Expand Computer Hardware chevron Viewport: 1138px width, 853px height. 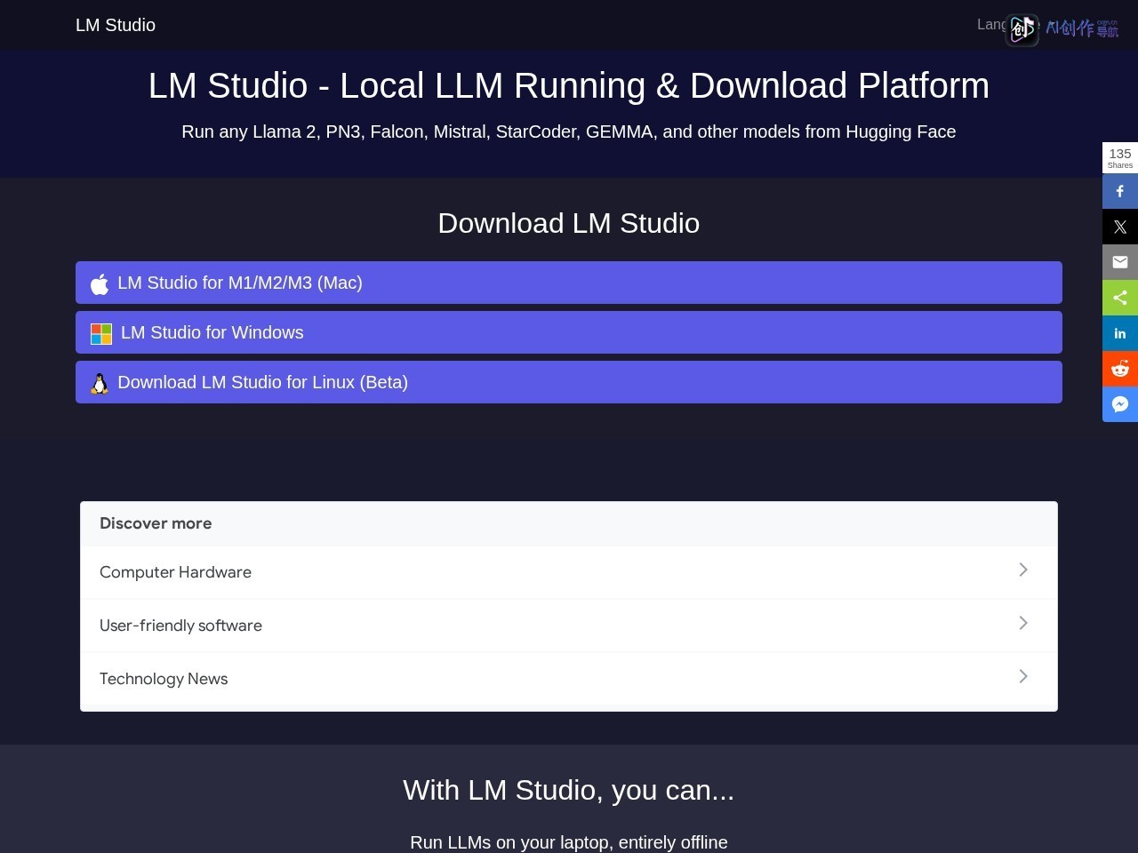coord(1023,570)
